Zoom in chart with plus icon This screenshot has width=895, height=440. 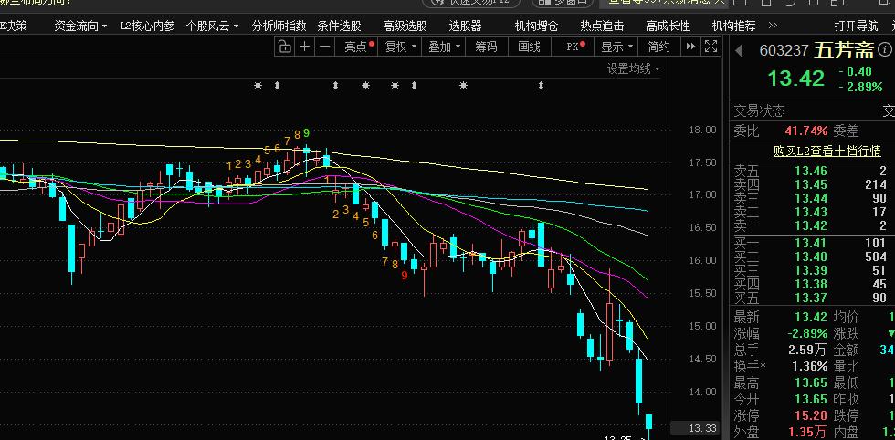305,47
